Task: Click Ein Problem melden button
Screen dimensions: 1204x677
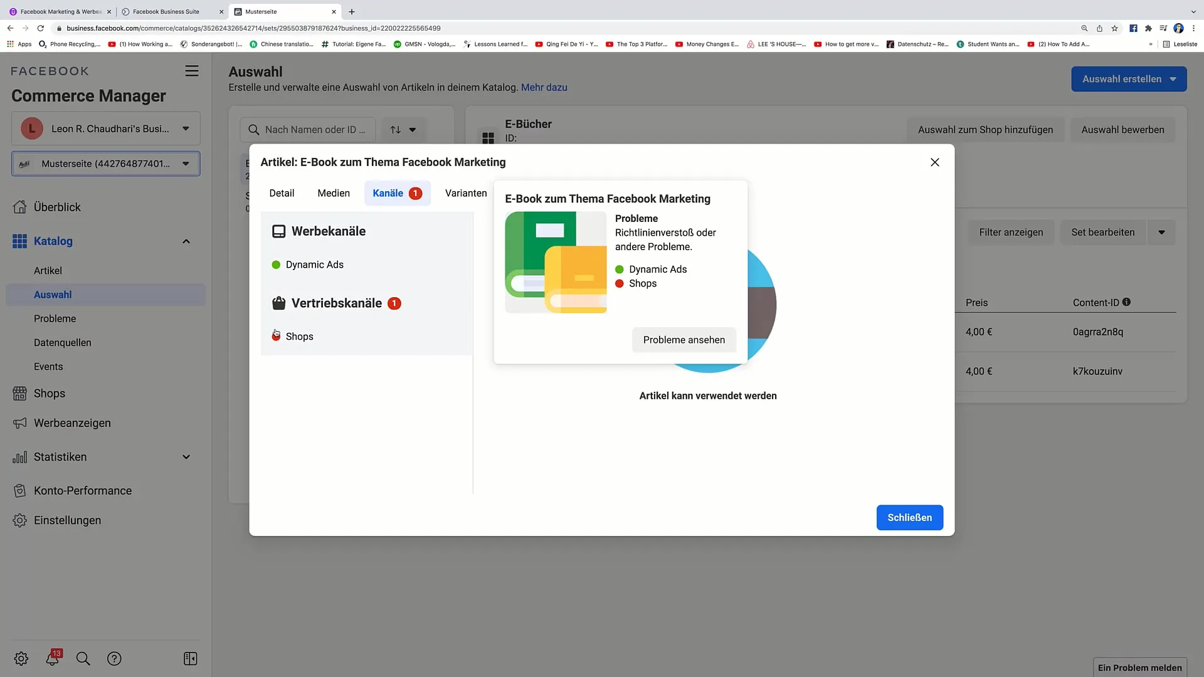Action: [x=1139, y=668]
